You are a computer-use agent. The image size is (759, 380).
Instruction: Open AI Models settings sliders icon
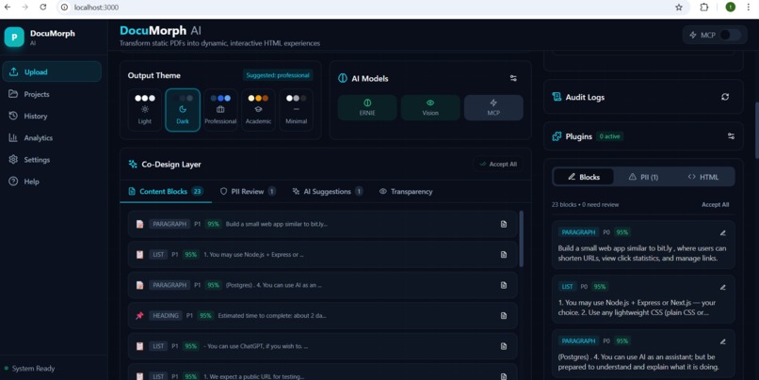pyautogui.click(x=513, y=78)
